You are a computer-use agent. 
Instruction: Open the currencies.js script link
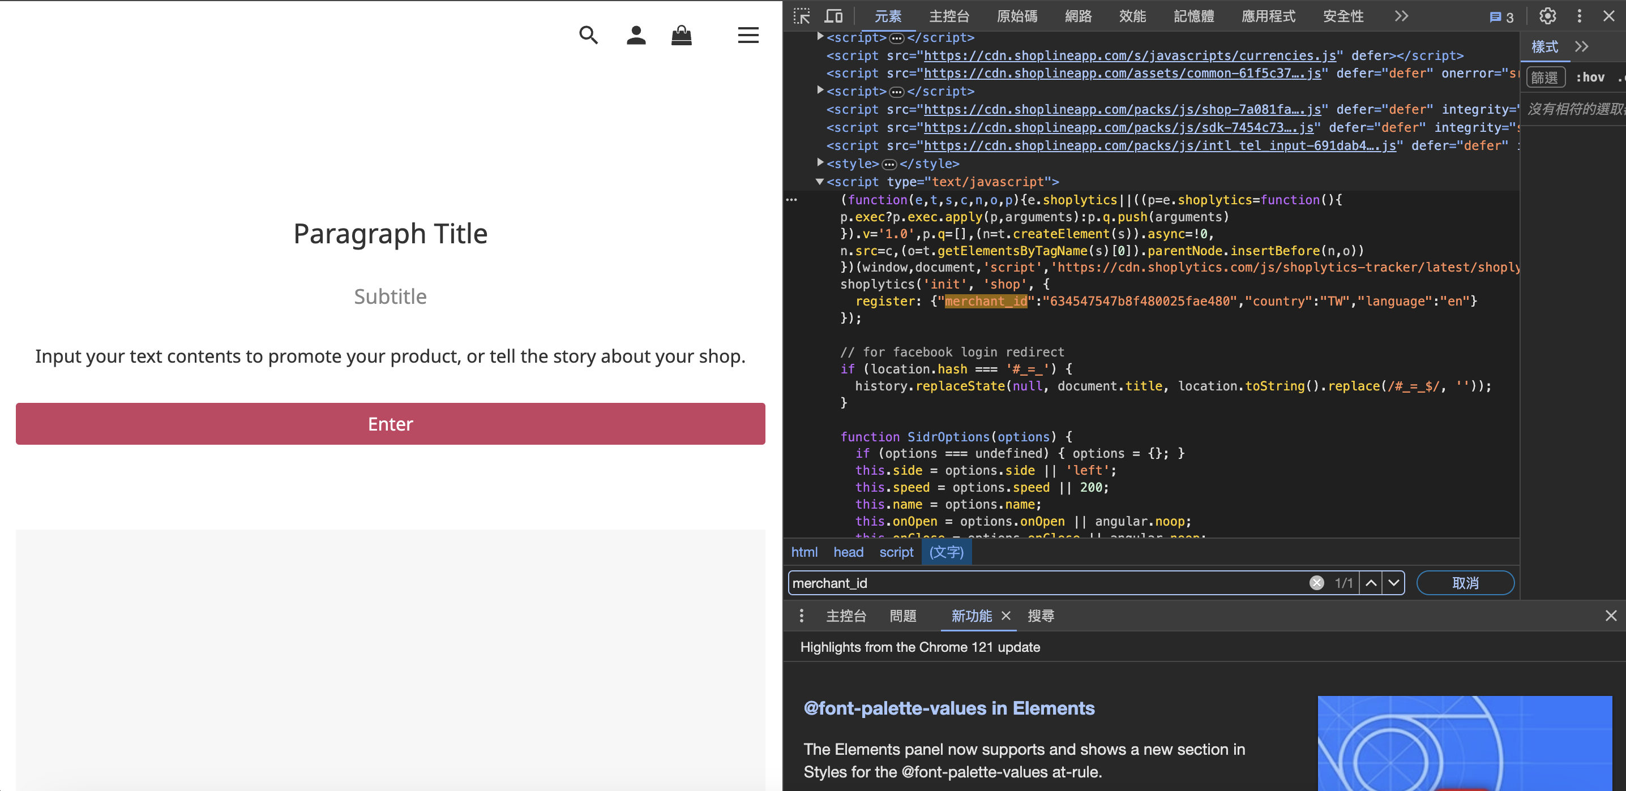(x=1129, y=55)
